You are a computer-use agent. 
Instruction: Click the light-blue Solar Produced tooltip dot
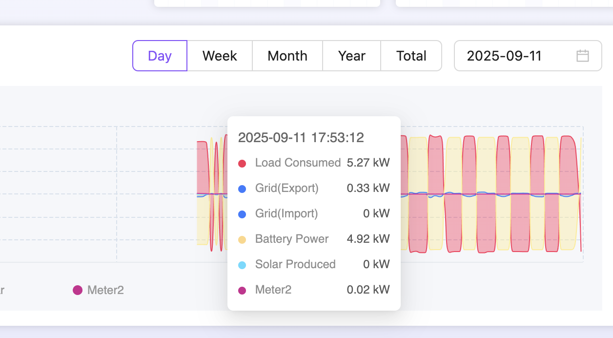point(242,265)
